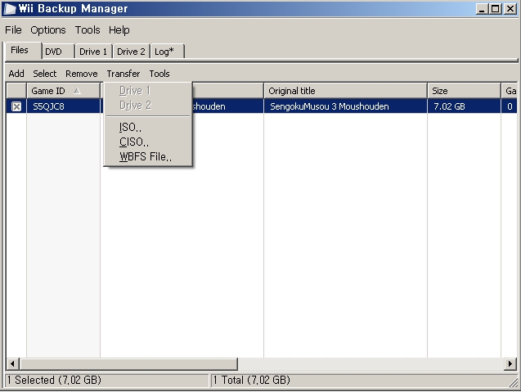Click the 1 Total (7.02 GB) status text

pos(251,380)
